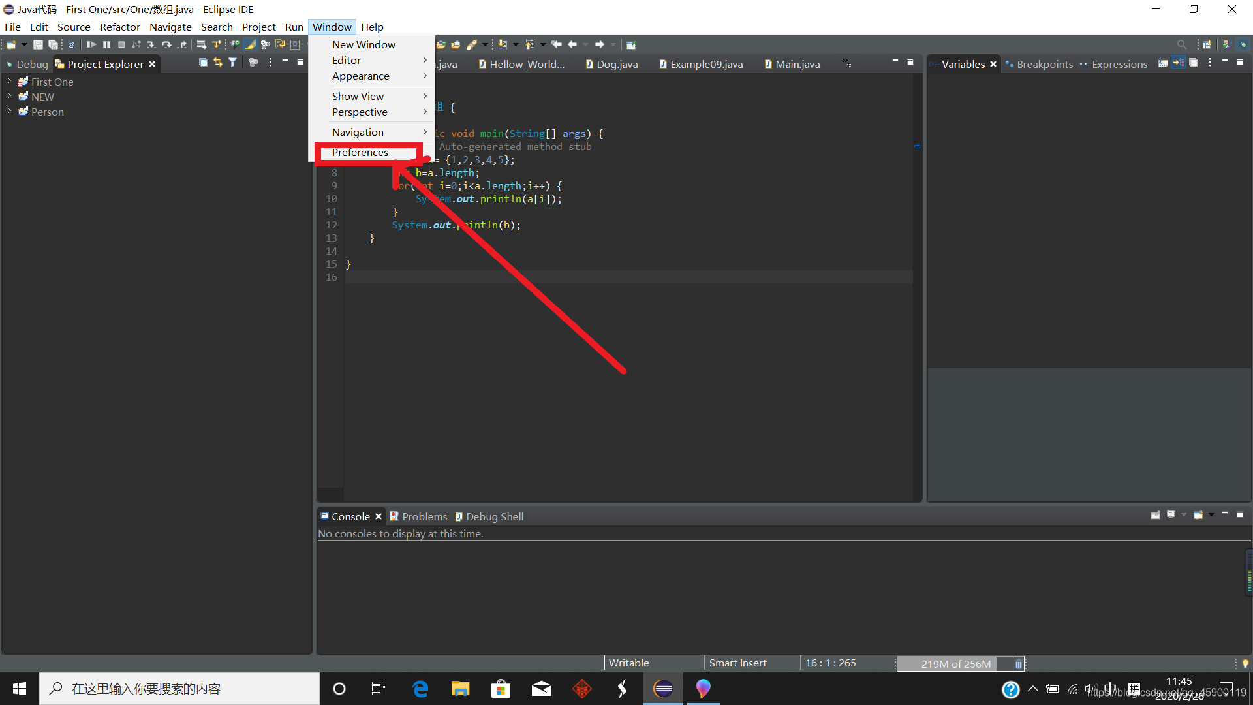
Task: Select the Person project name
Action: (48, 112)
